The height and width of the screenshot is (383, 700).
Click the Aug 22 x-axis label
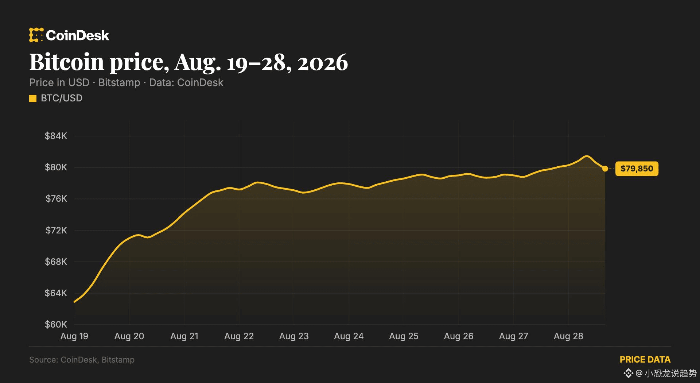239,336
